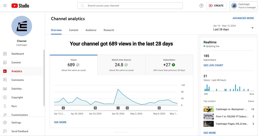Click the search across your channel field
This screenshot has width=258, height=136.
pos(130,5)
